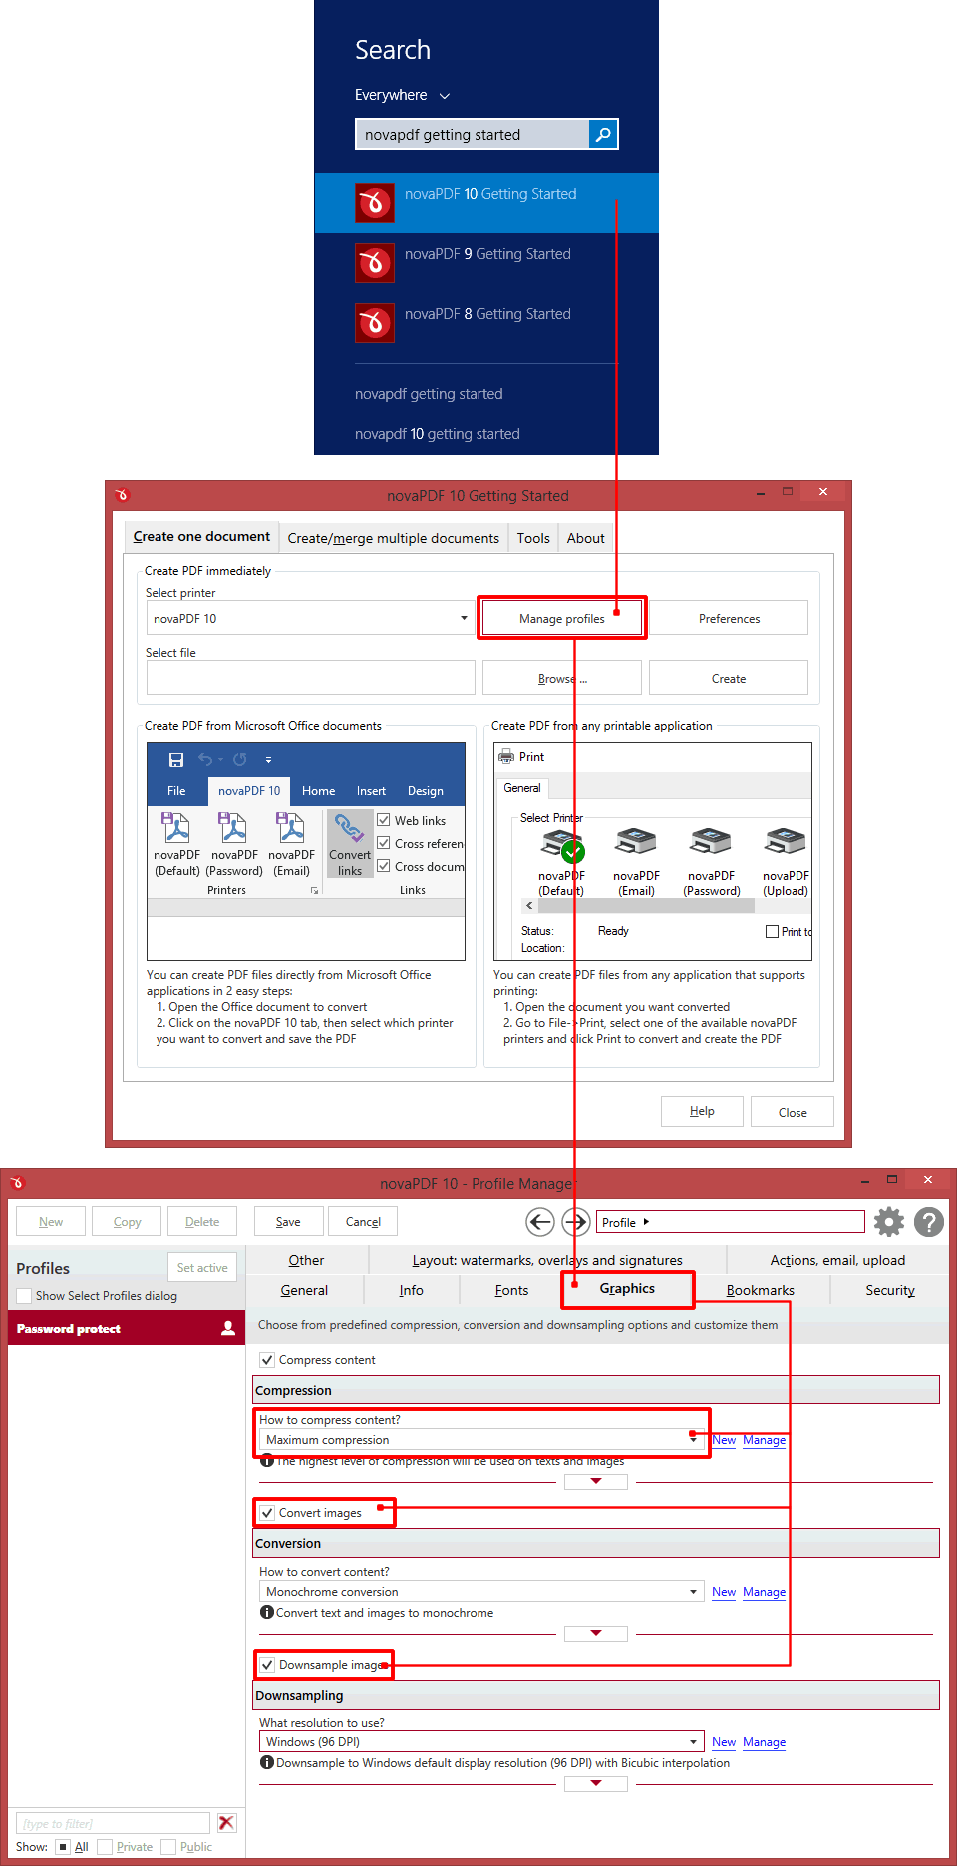The width and height of the screenshot is (957, 1866).
Task: Open settings gear in Profile Manager
Action: click(x=889, y=1222)
